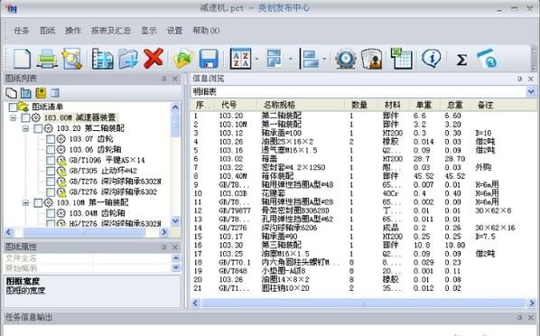Check the GB/T305 止动环 checkbox
540x336 pixels.
(51, 171)
